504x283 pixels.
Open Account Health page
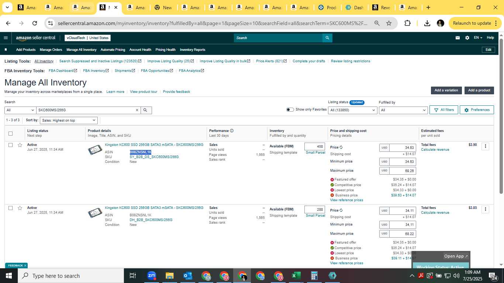pyautogui.click(x=140, y=50)
